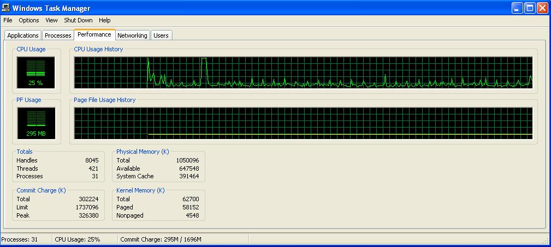The height and width of the screenshot is (247, 551).
Task: Select the Performance tab
Action: point(94,35)
